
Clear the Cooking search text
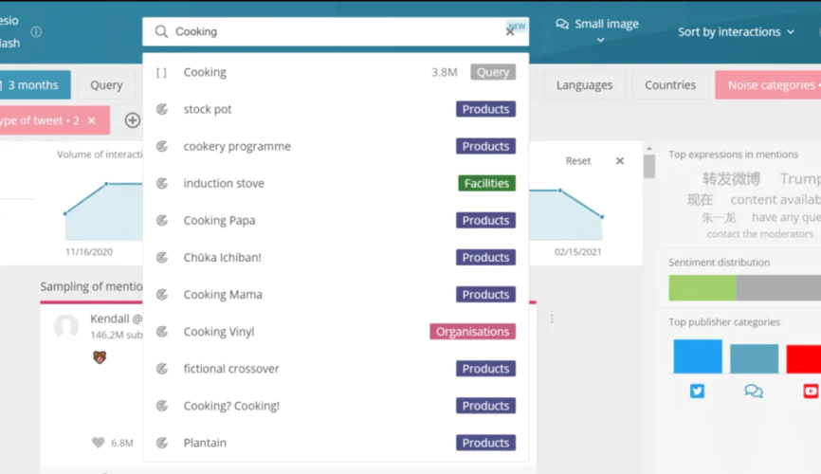[510, 32]
